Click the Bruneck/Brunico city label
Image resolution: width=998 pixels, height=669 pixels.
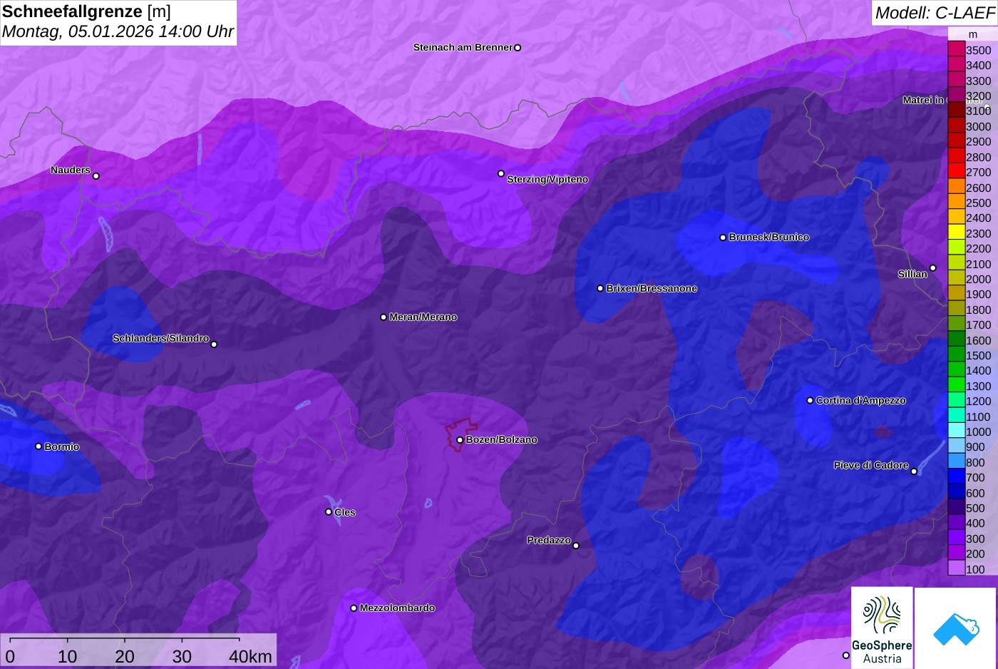(x=769, y=238)
